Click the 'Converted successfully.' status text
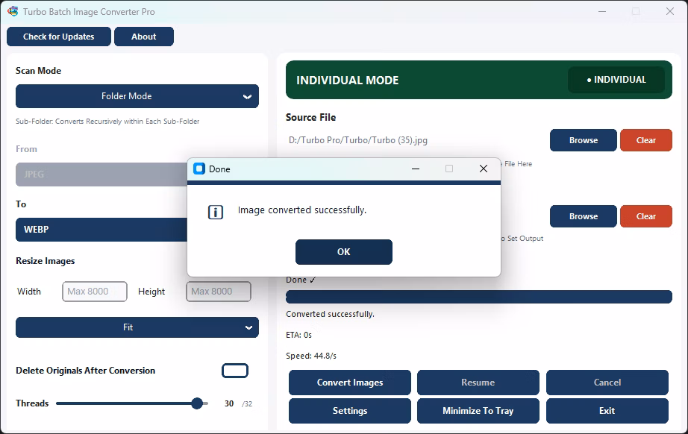Viewport: 688px width, 434px height. (x=330, y=315)
